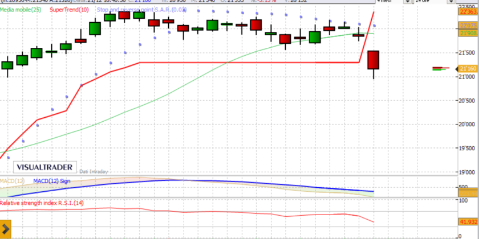
Task: Click the 19'500 price axis label
Action: click(467, 148)
